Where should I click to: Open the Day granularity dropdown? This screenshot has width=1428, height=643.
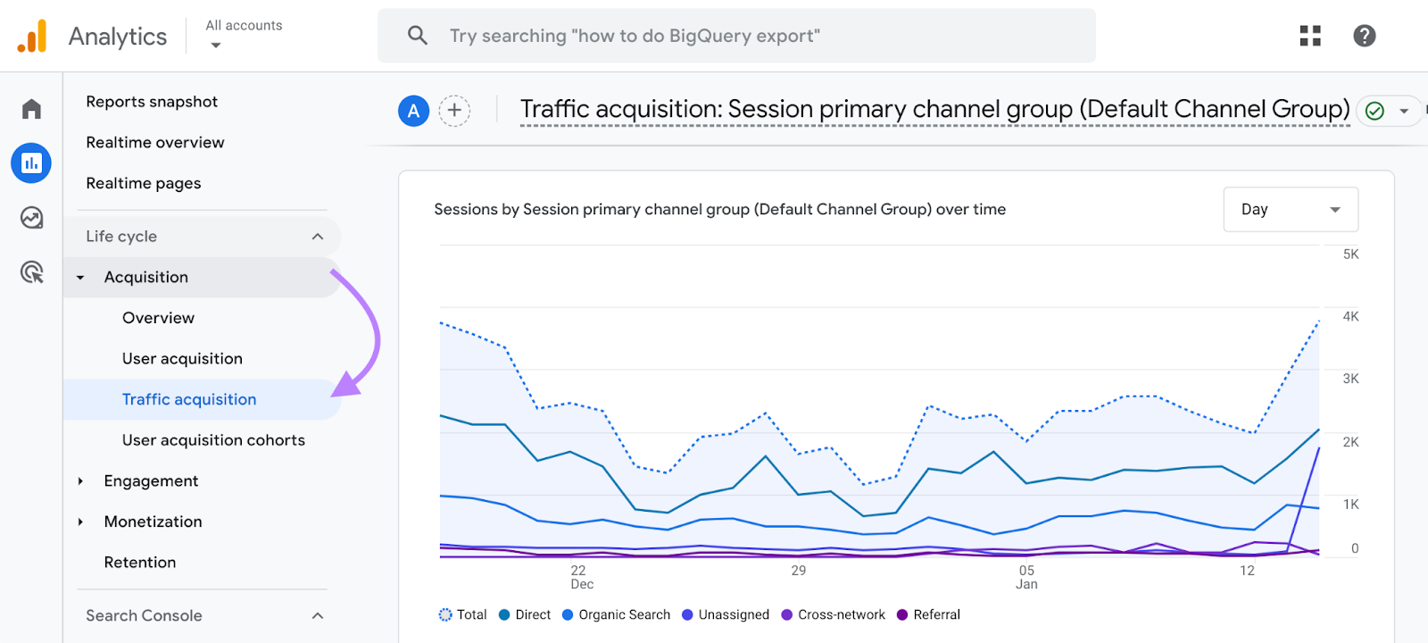pyautogui.click(x=1290, y=209)
